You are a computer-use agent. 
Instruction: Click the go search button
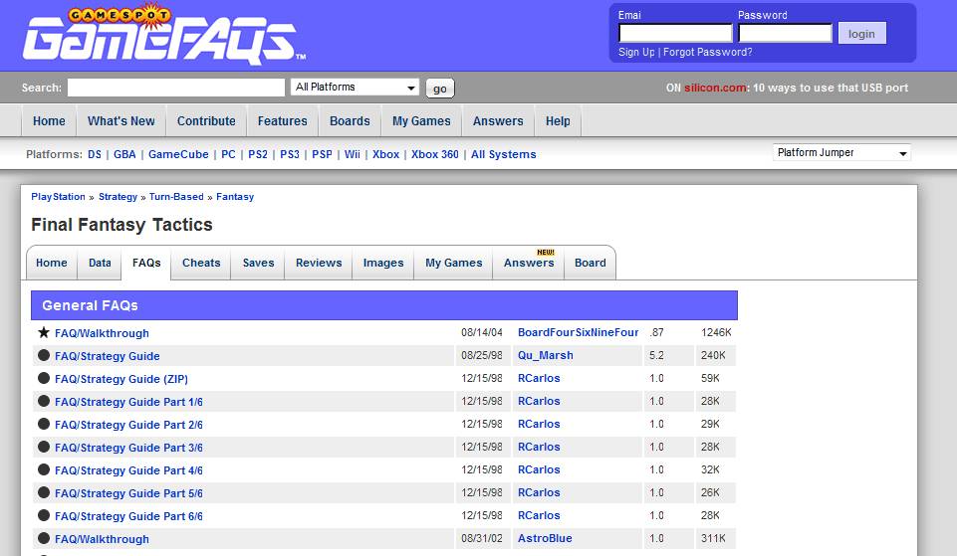439,89
